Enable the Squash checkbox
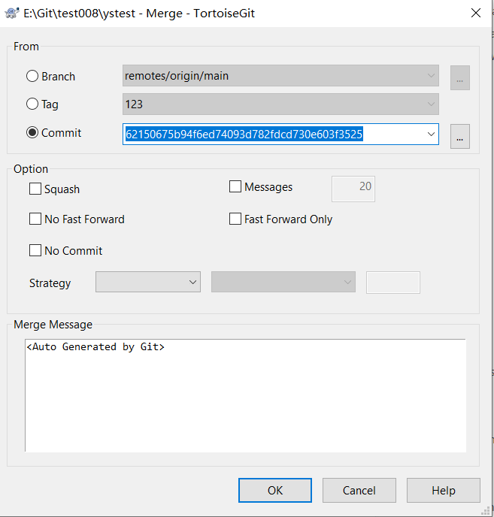 coord(35,189)
